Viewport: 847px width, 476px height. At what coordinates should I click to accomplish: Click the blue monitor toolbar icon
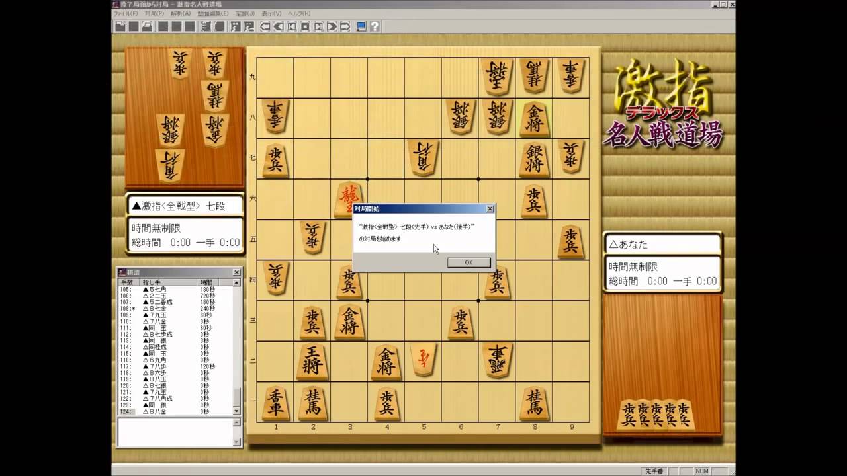361,26
